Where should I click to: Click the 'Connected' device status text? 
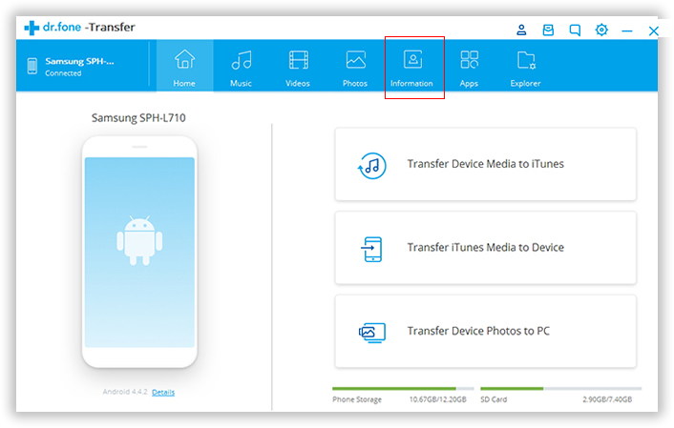tap(63, 73)
